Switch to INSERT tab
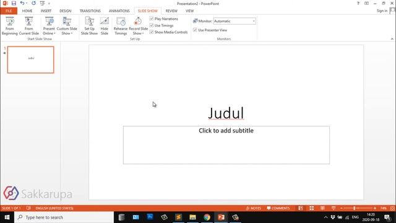The image size is (396, 223). (46, 11)
